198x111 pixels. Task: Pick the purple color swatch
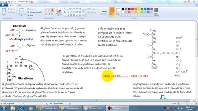coord(152,9)
